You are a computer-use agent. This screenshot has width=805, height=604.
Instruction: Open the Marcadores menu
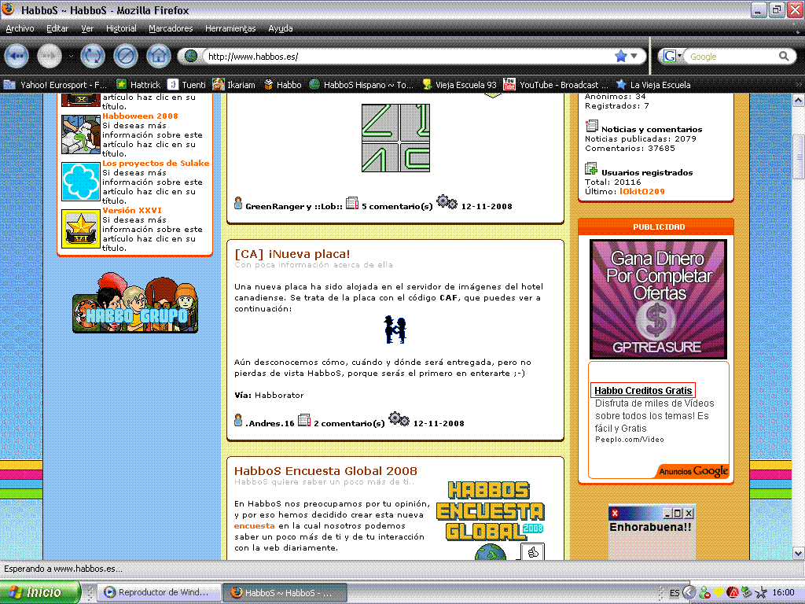(x=171, y=28)
